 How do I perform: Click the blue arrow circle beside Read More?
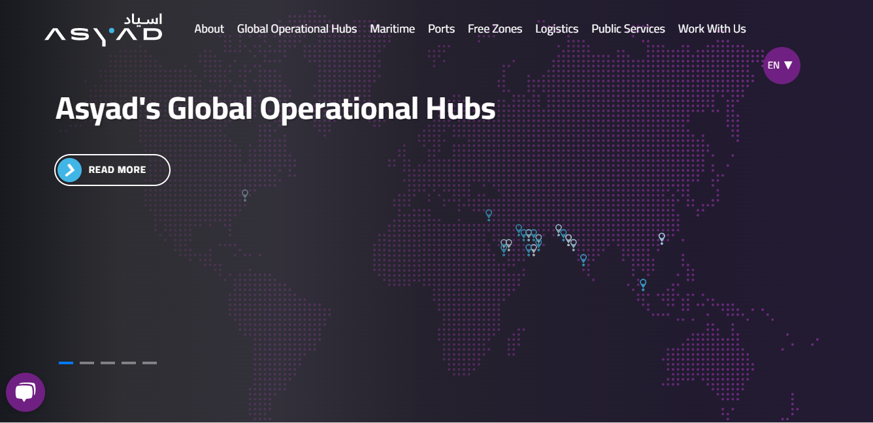tap(70, 170)
